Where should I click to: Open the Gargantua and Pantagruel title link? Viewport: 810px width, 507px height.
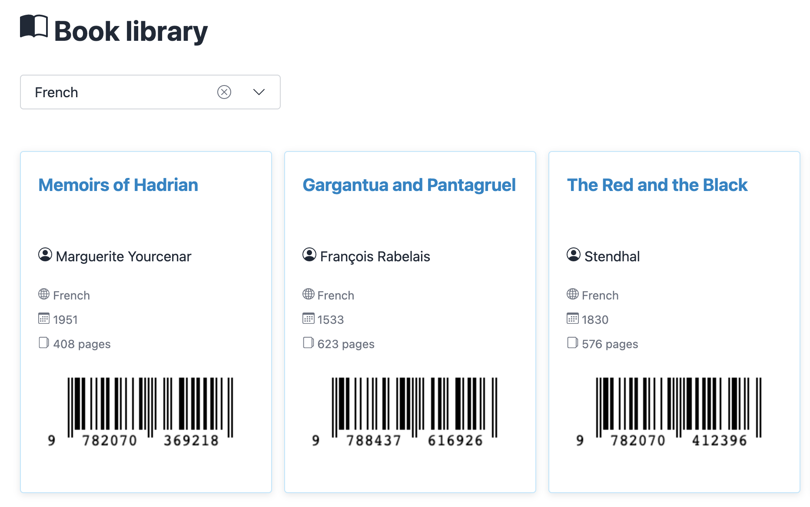click(x=409, y=185)
